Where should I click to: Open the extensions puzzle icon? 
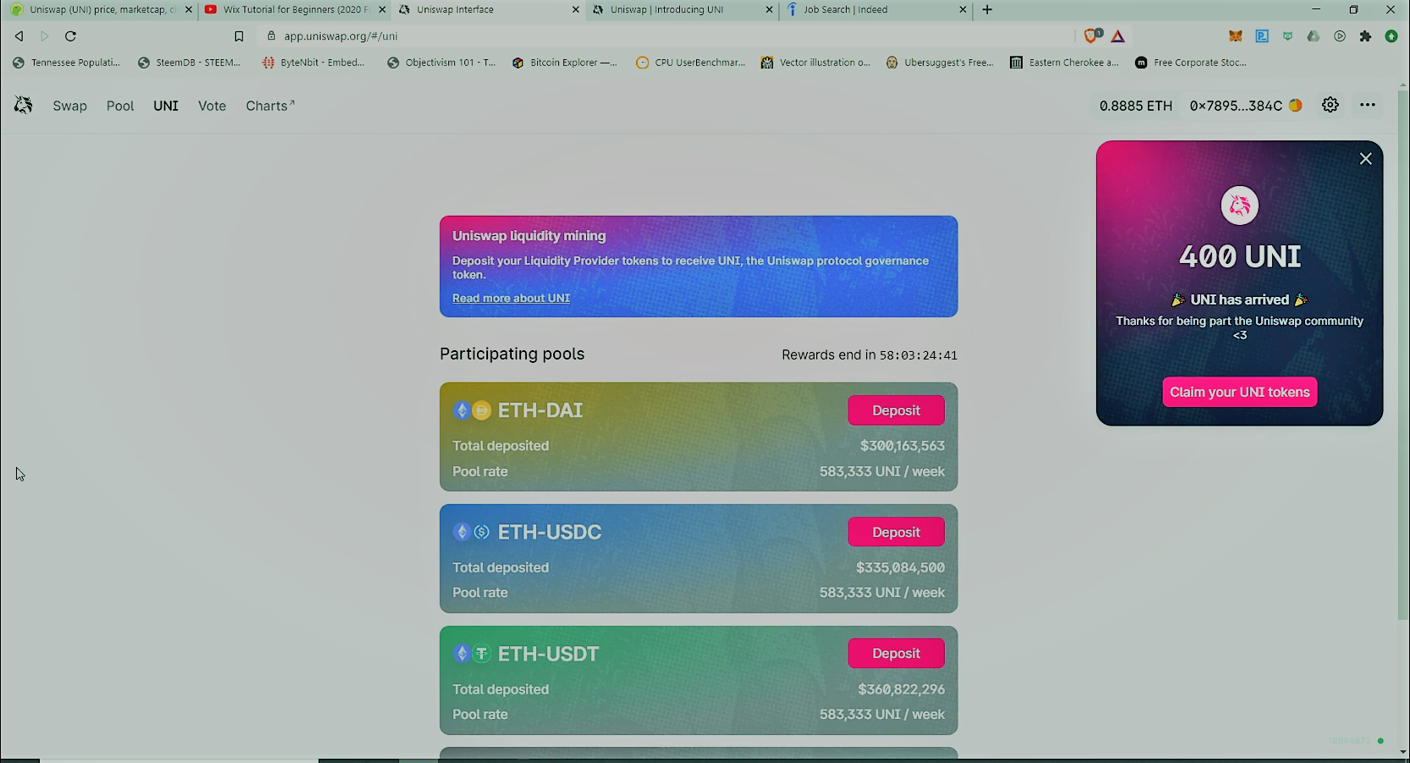pos(1365,36)
